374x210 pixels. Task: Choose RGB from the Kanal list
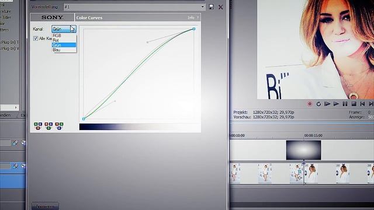coord(64,36)
